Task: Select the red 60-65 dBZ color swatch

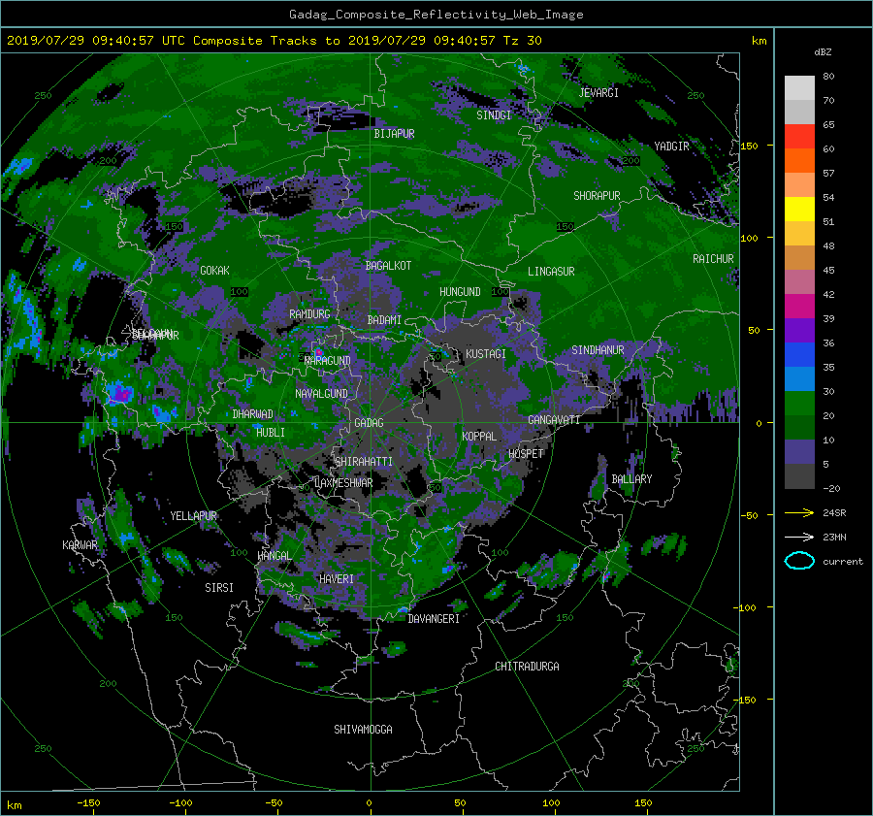Action: click(799, 137)
